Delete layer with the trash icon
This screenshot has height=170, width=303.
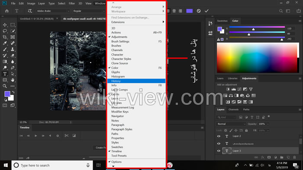click(x=294, y=157)
